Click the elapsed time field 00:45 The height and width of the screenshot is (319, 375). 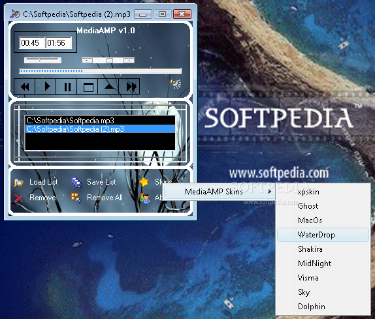(32, 43)
